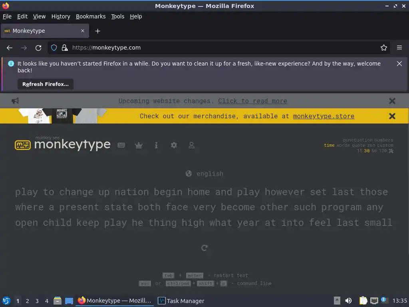The height and width of the screenshot is (307, 409).
Task: Click the Monkeytype keyboard logo icon
Action: click(23, 145)
